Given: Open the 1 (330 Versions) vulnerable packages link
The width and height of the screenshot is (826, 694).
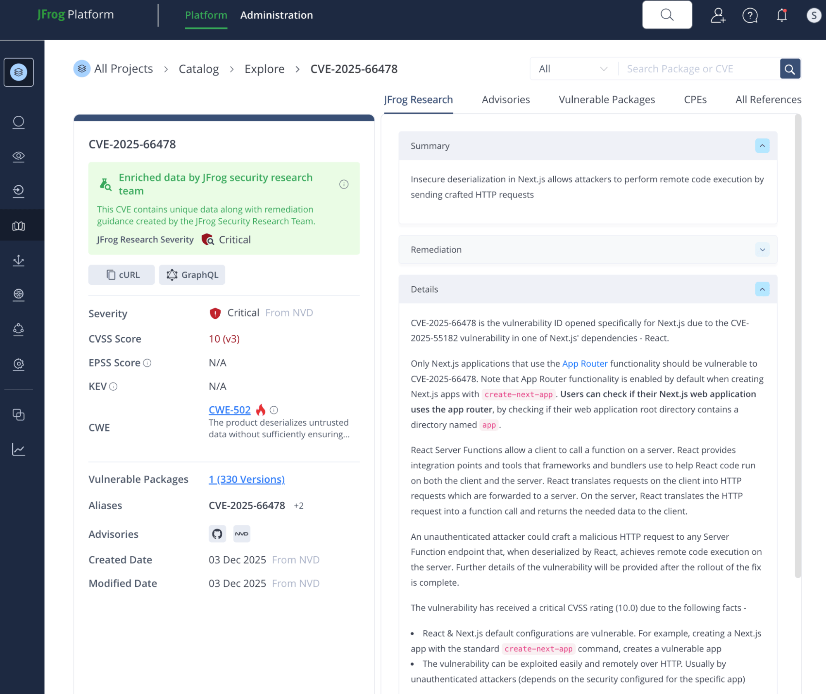Looking at the screenshot, I should [x=246, y=479].
